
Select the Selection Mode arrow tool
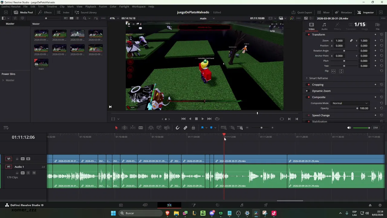point(116,128)
